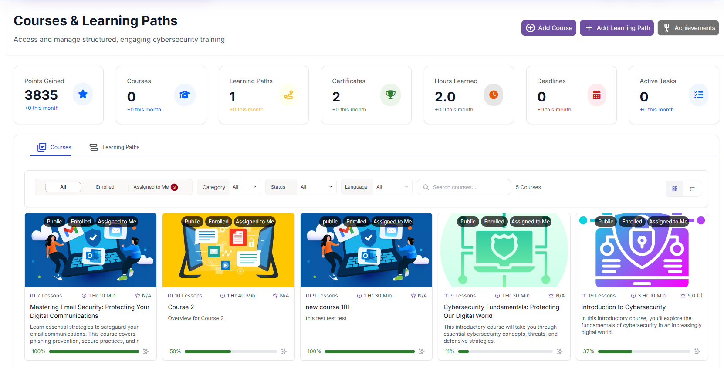Open Cybersecurity Fundamentals course title

pos(501,311)
